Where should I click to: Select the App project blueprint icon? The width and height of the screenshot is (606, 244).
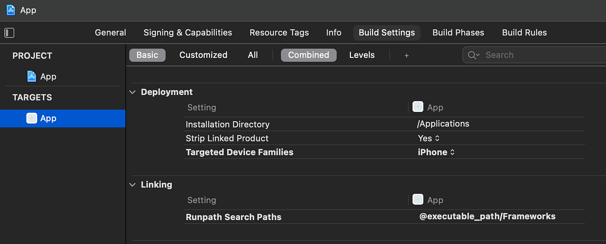pyautogui.click(x=32, y=76)
